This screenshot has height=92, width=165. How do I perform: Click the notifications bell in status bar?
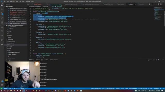(x=163, y=89)
